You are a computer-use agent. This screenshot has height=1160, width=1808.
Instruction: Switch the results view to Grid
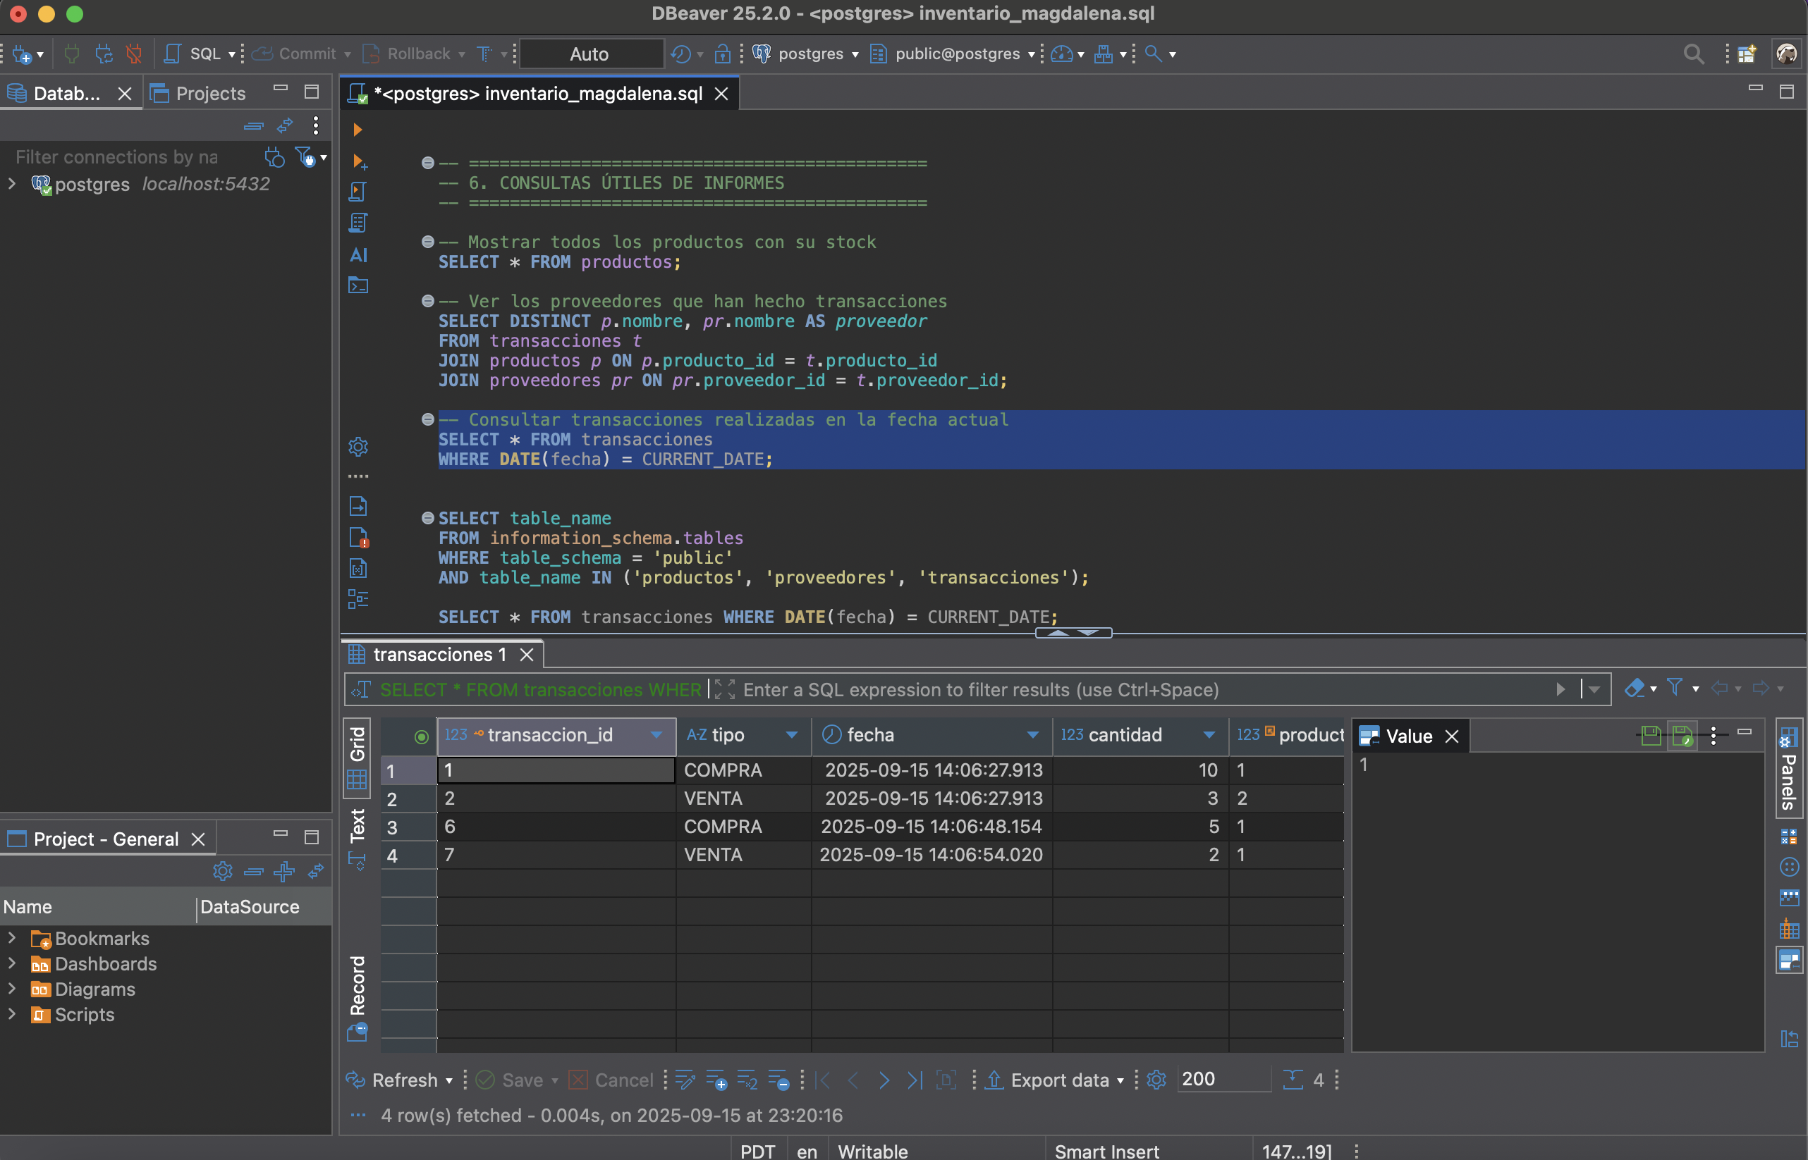tap(357, 758)
